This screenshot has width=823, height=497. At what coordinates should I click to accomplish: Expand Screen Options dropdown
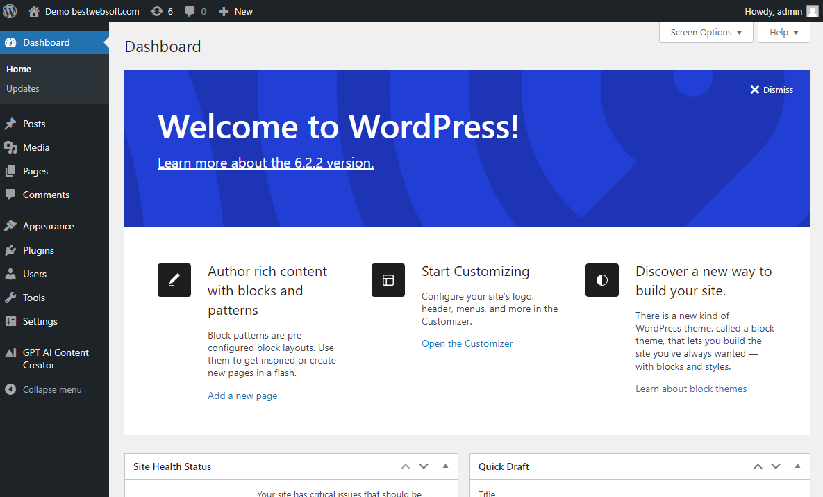point(706,33)
